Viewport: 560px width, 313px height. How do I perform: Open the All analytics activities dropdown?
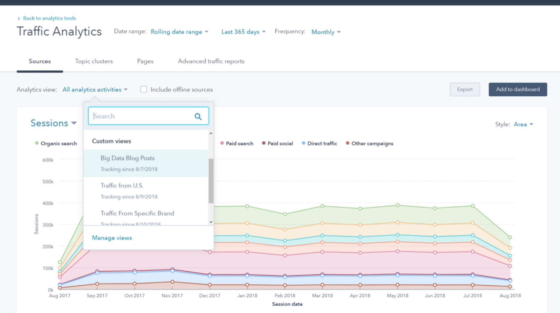click(95, 90)
